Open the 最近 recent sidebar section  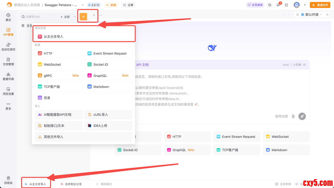click(8, 17)
